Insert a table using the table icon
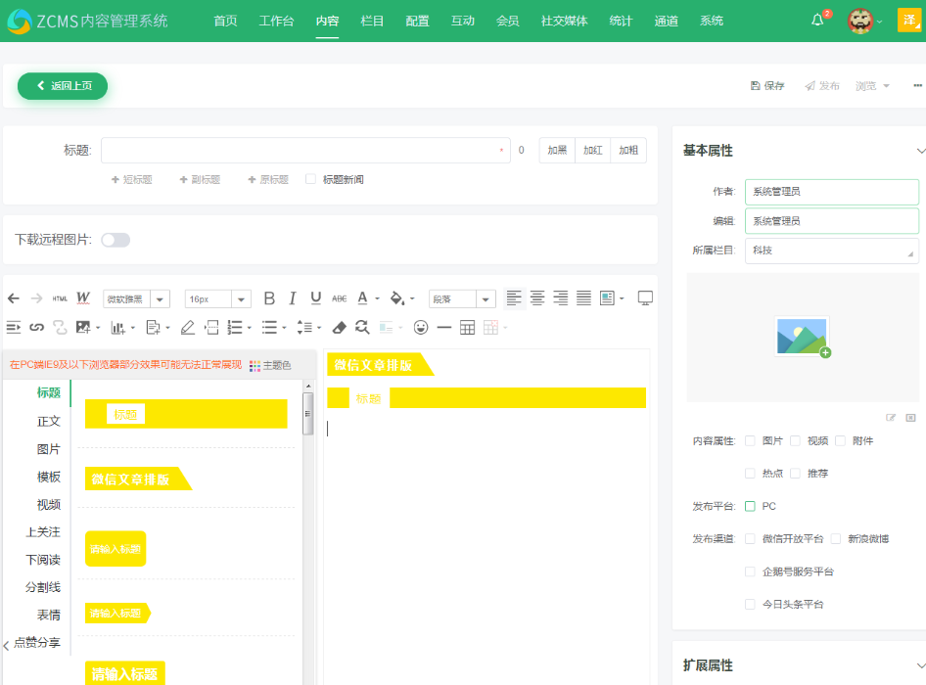Screen dimensions: 926x685 pos(465,327)
